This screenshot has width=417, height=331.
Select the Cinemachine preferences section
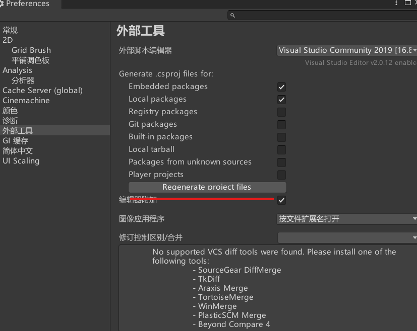(26, 100)
